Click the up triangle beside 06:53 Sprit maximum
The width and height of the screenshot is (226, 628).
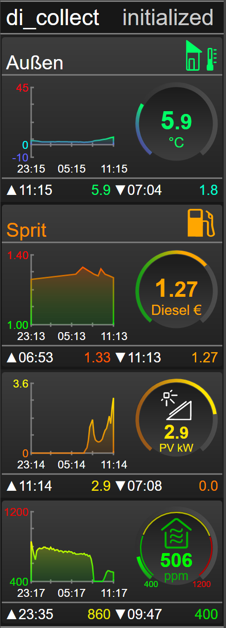coord(11,357)
